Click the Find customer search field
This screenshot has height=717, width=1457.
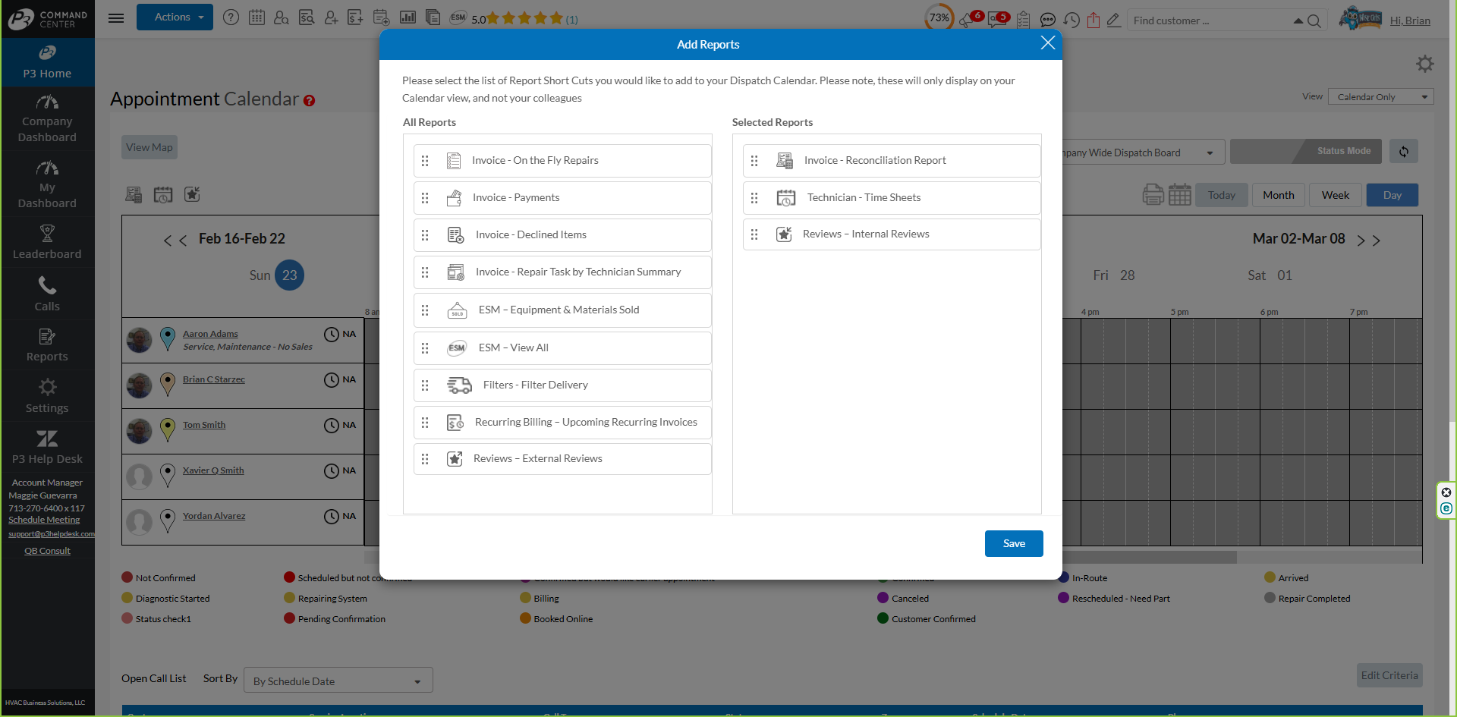tap(1210, 20)
